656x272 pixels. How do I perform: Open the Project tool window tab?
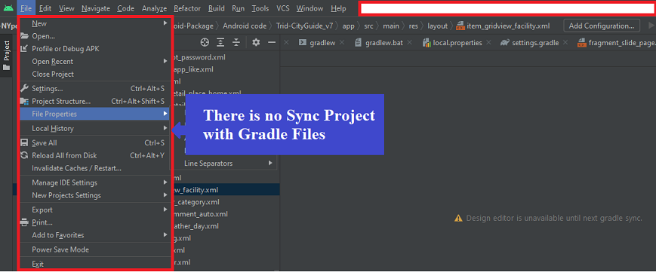coord(6,56)
